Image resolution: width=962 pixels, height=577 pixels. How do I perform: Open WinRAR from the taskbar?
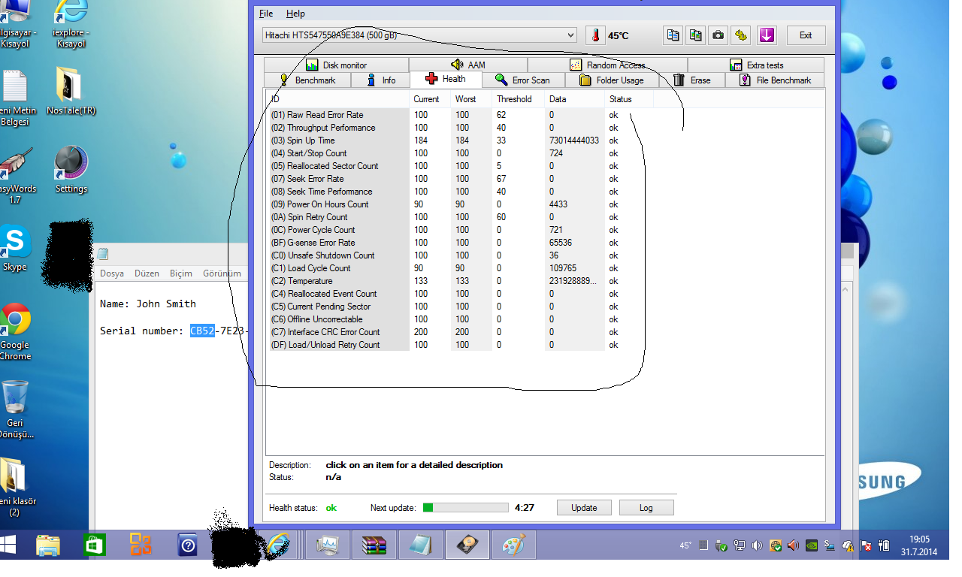point(374,545)
